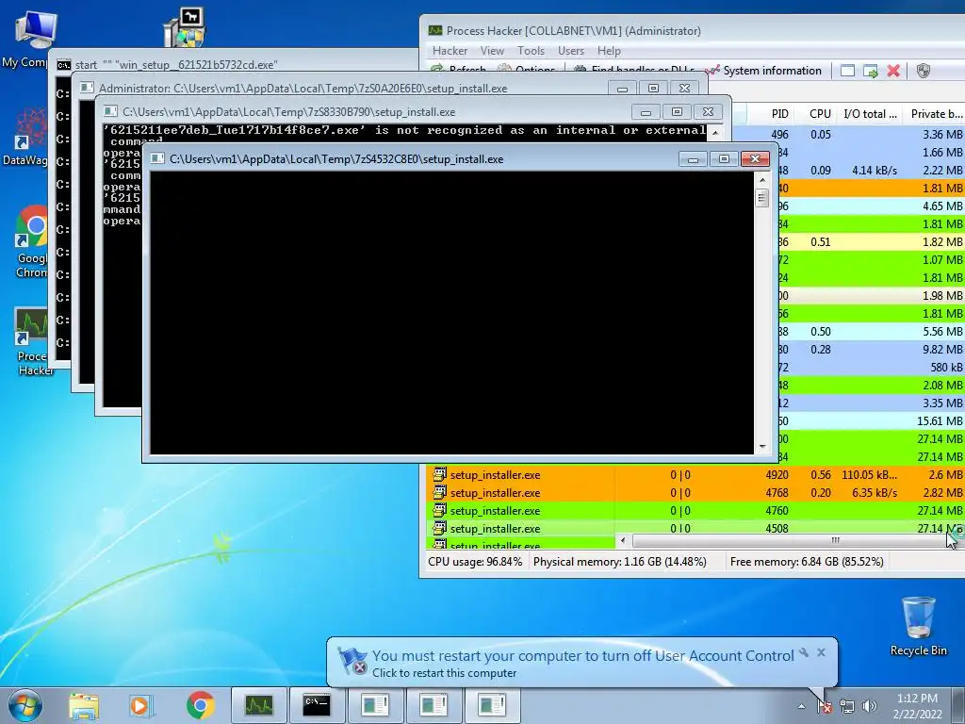Screen dimensions: 965x724
Task: Click the Find window and thread icon
Action: pos(870,71)
